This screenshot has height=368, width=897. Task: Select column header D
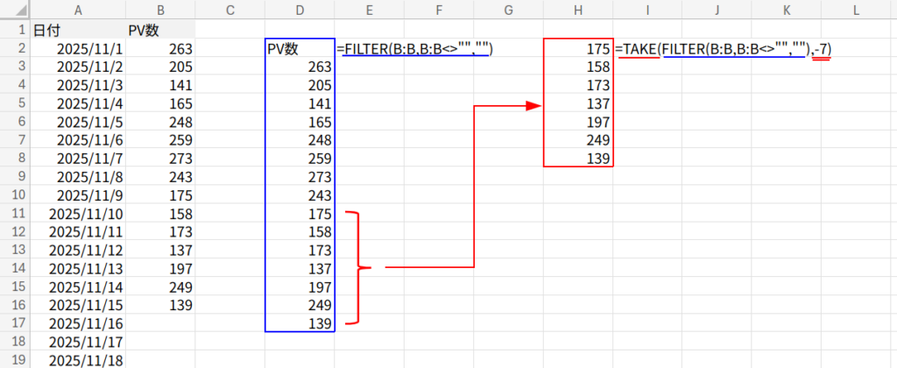300,10
